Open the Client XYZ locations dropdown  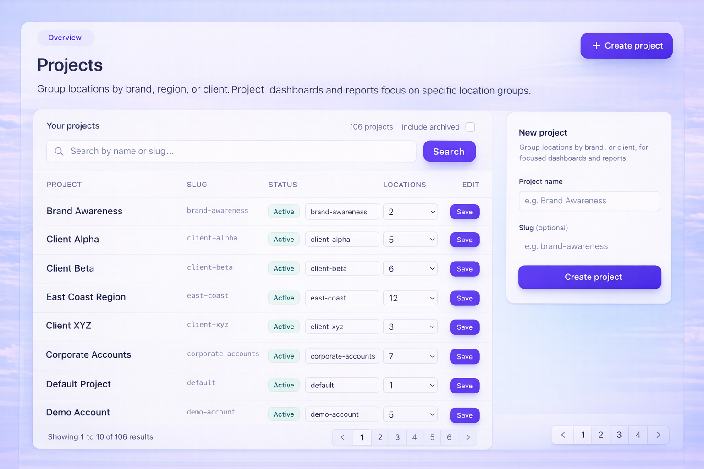[410, 327]
